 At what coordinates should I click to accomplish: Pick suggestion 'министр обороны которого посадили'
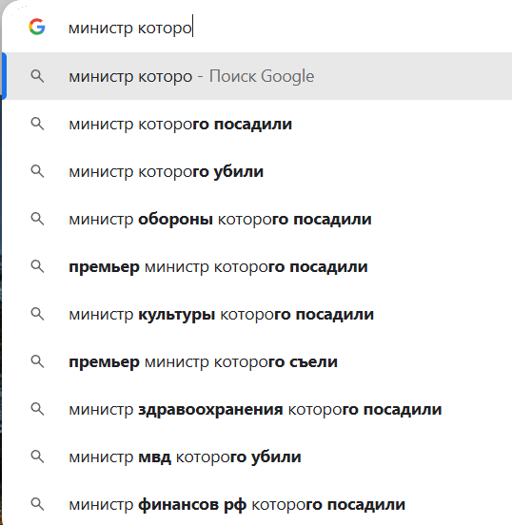click(257, 219)
